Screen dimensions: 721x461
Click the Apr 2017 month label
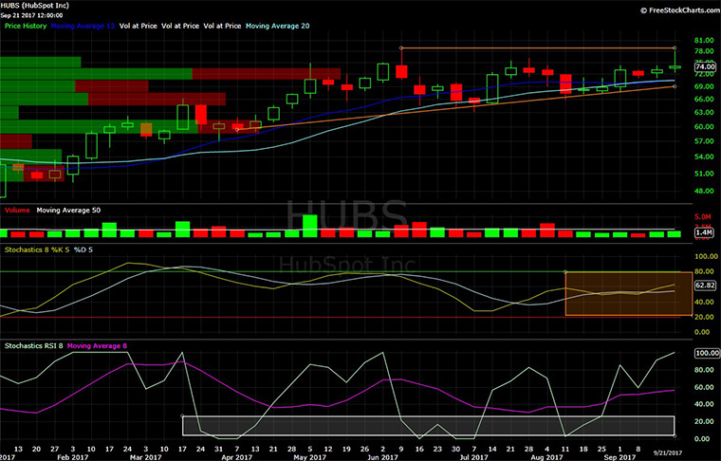(x=237, y=457)
